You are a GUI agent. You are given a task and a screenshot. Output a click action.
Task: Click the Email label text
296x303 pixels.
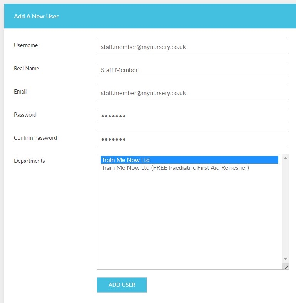point(20,92)
